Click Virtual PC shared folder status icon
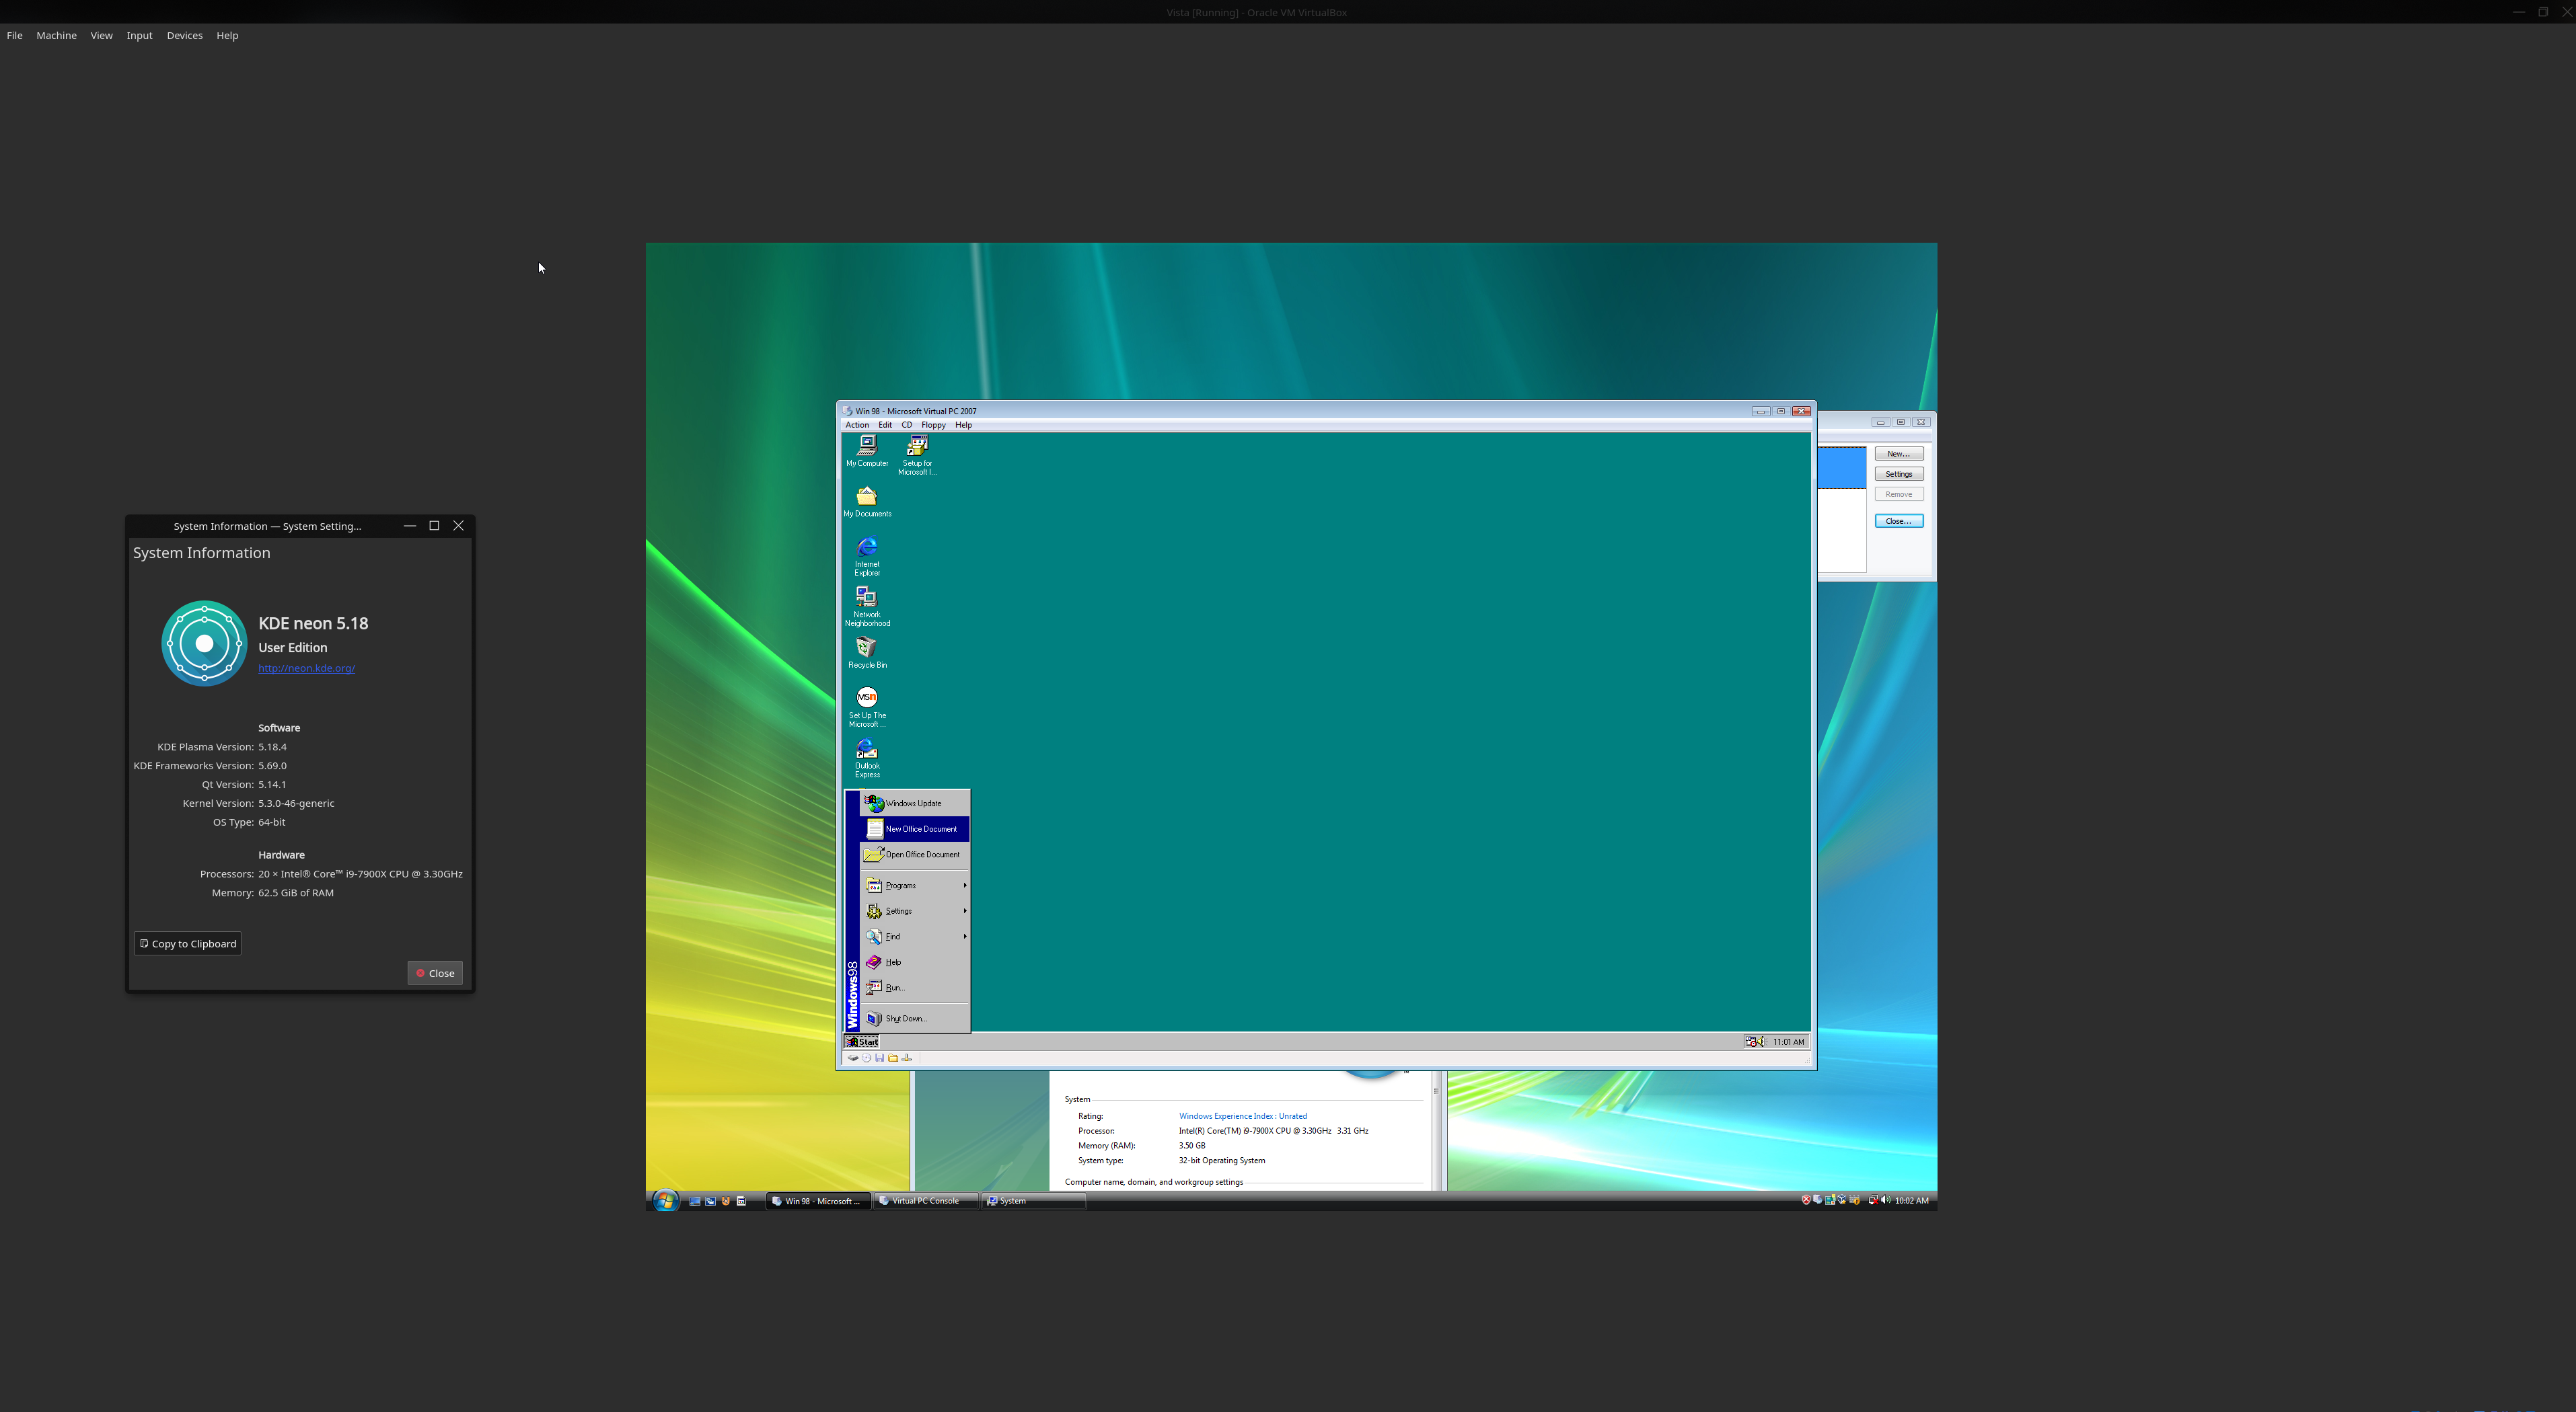 pyautogui.click(x=893, y=1057)
